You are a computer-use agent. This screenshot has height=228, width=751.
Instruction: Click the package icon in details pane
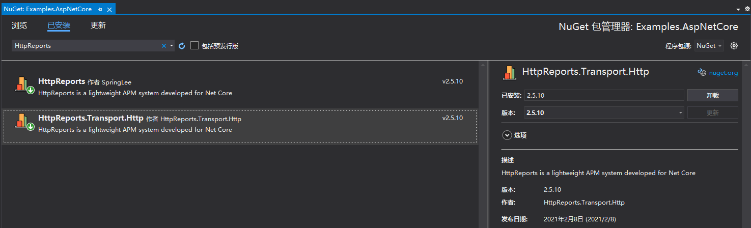coord(510,73)
